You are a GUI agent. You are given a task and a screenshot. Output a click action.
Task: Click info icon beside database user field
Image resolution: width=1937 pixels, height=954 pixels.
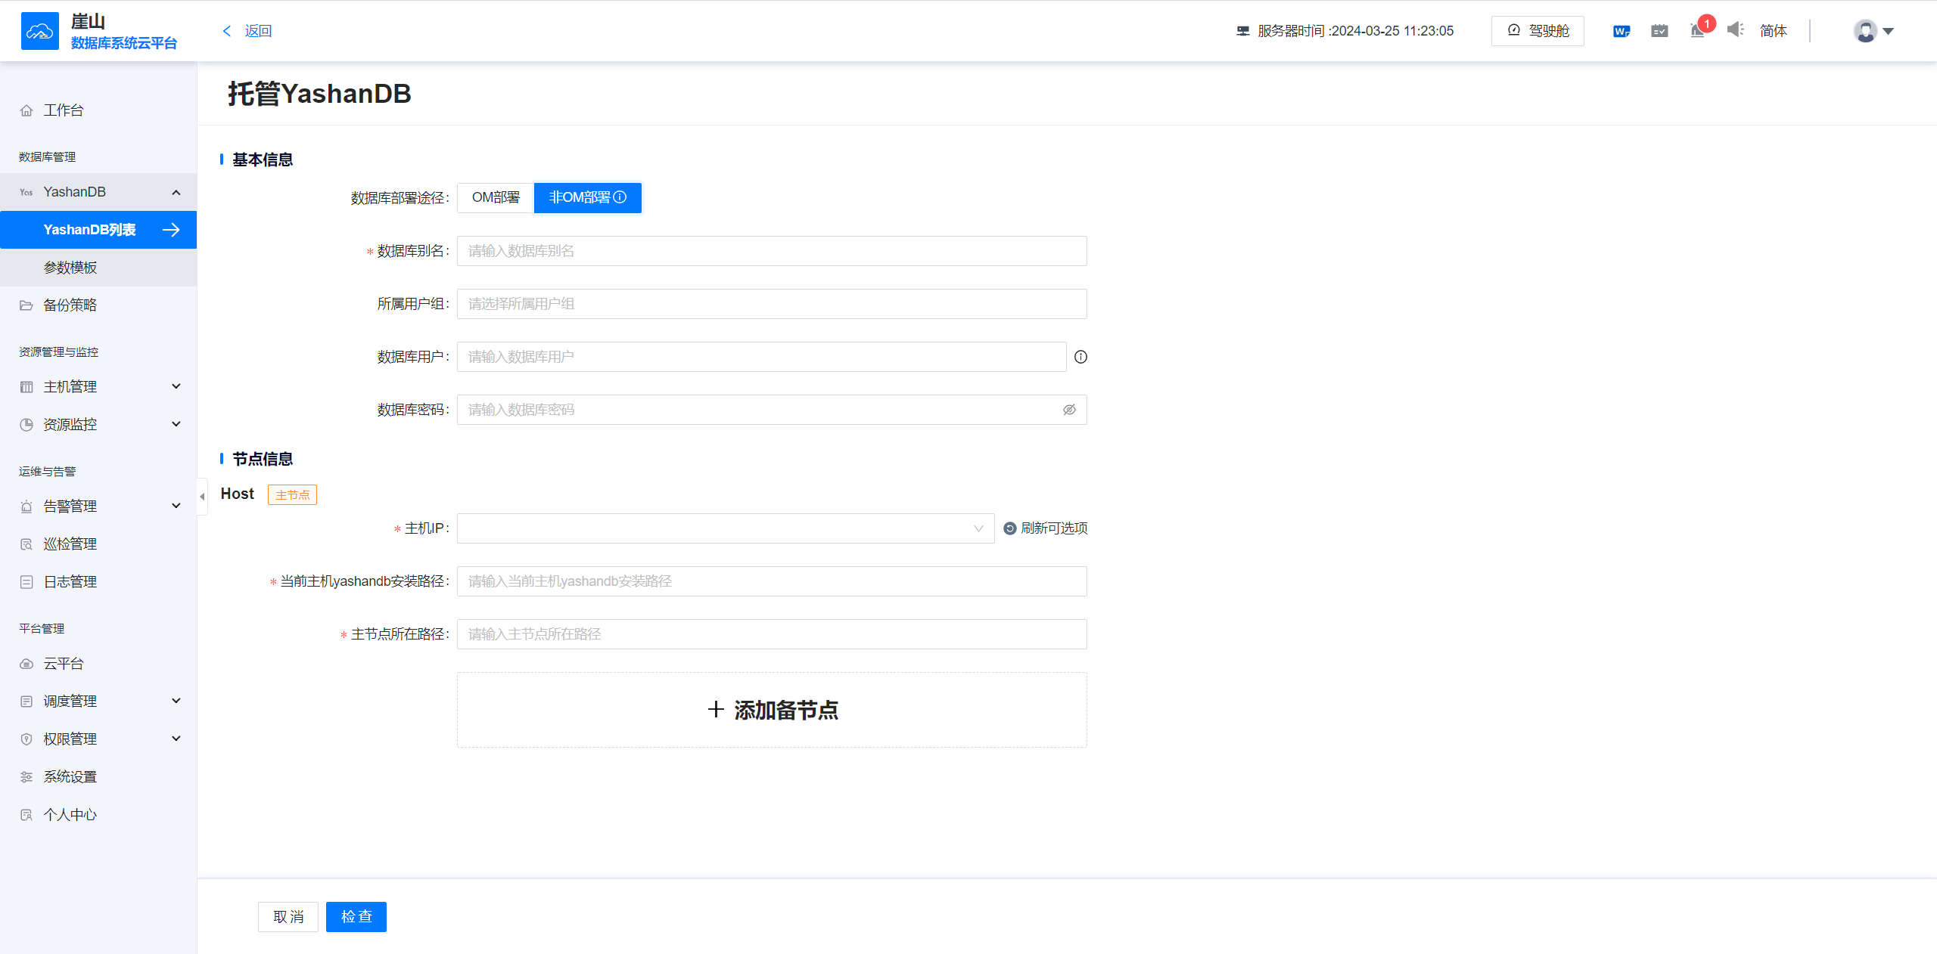click(x=1080, y=357)
